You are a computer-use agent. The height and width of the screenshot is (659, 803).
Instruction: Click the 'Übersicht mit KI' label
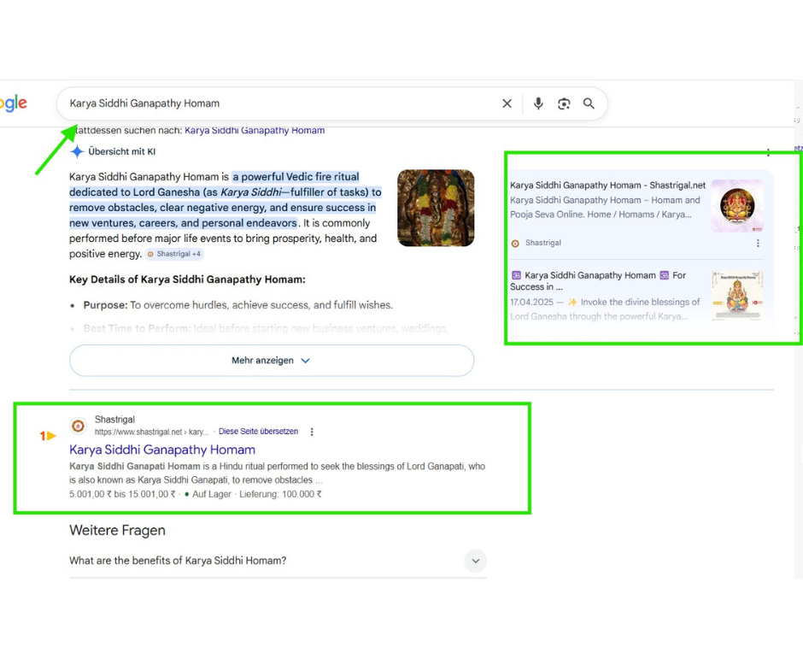[x=122, y=151]
